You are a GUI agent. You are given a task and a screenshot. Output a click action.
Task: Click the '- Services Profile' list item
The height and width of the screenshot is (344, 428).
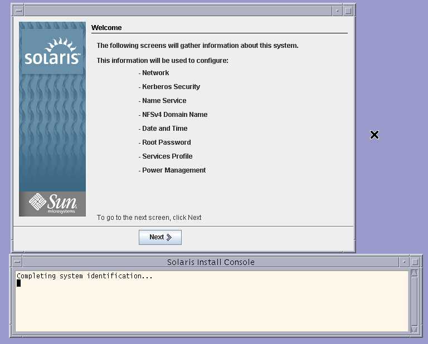[166, 156]
